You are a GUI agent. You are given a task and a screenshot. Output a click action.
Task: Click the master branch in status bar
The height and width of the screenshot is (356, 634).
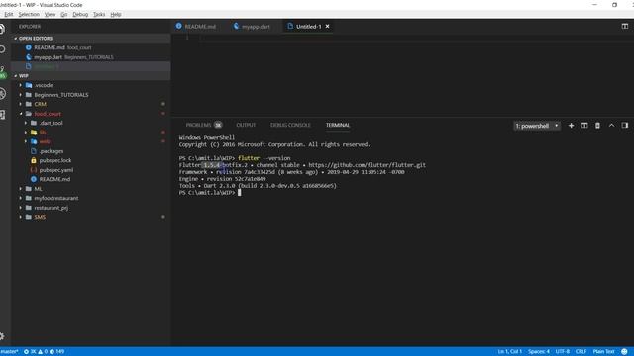pos(9,352)
